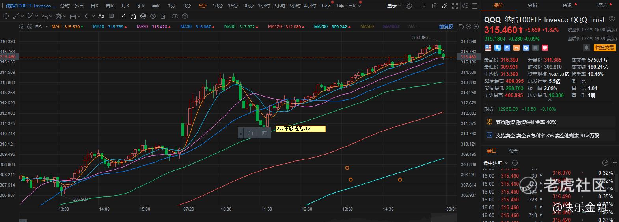Viewport: 619px width, 222px height.
Task: Lock drawings with the lock tool
Action: click(143, 16)
